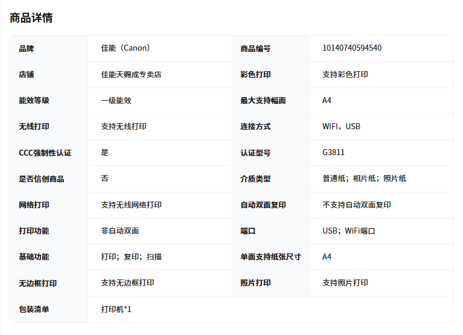Image resolution: width=463 pixels, height=335 pixels.
Task: Click the 最大支持幅面 label
Action: click(x=263, y=101)
